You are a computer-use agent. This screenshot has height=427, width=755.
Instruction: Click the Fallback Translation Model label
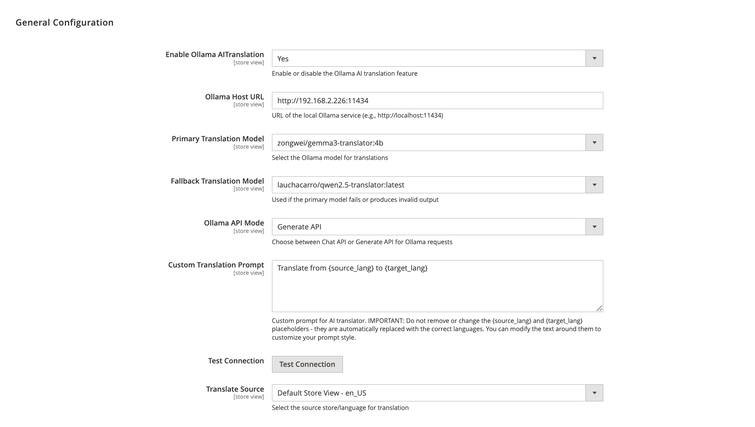tap(217, 181)
